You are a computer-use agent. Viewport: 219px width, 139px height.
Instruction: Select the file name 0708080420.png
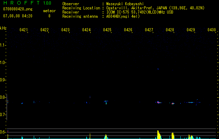tap(18, 9)
